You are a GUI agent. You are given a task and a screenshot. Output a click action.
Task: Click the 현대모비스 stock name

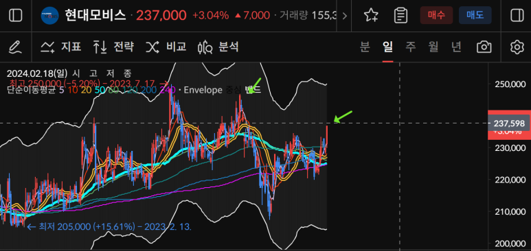95,16
